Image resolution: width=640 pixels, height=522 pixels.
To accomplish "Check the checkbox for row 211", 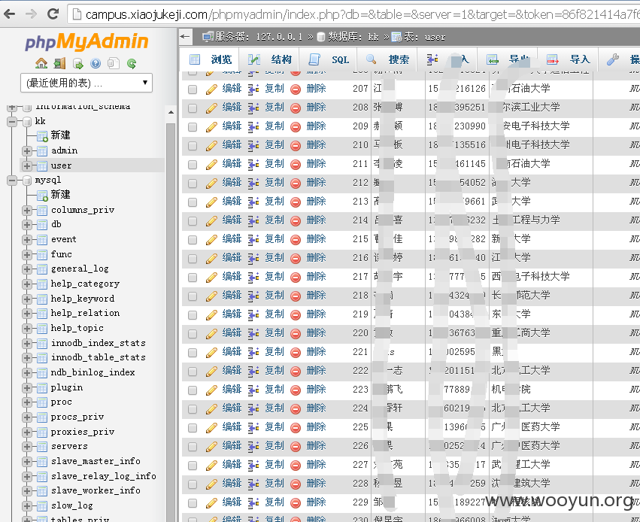I will [193, 164].
